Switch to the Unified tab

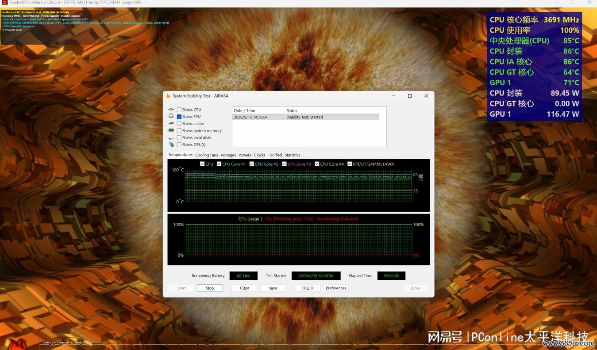tap(276, 155)
